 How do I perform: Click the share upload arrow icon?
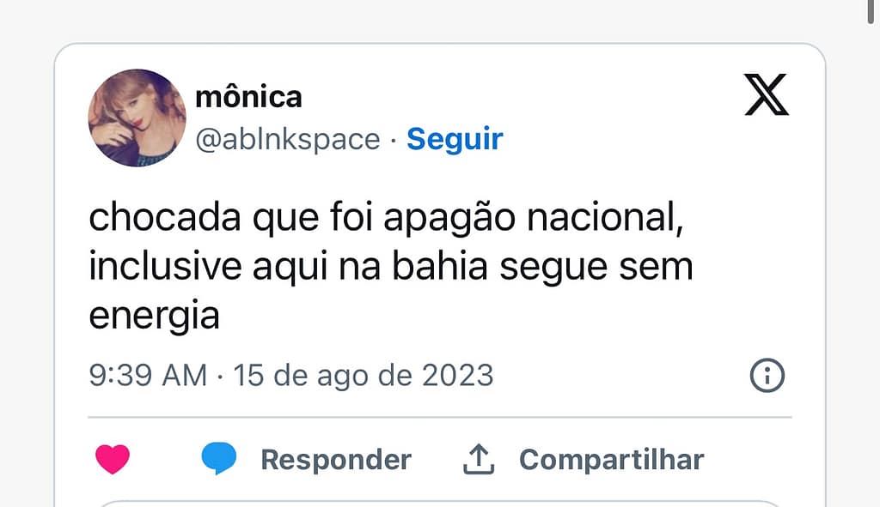[x=479, y=460]
